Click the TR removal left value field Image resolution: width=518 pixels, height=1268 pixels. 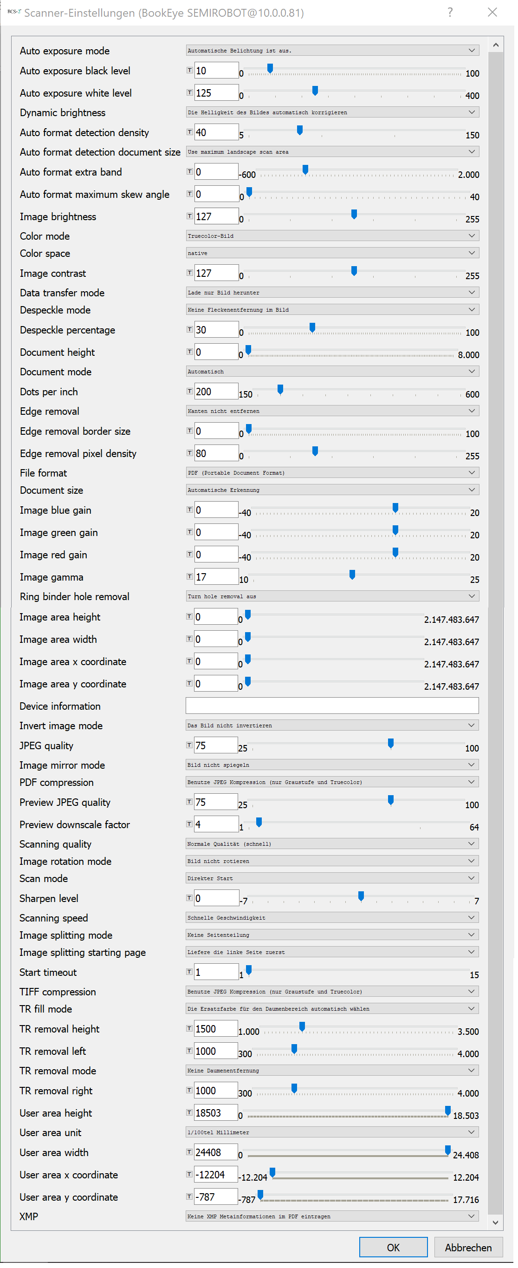tap(216, 1051)
